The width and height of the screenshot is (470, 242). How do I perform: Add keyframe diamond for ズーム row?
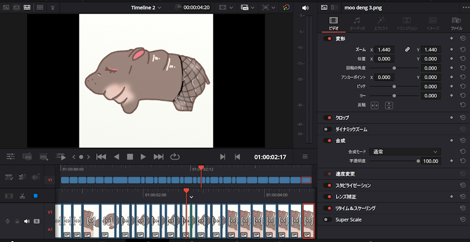(451, 50)
